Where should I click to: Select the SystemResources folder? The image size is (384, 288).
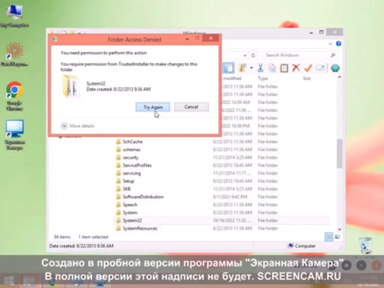point(140,228)
